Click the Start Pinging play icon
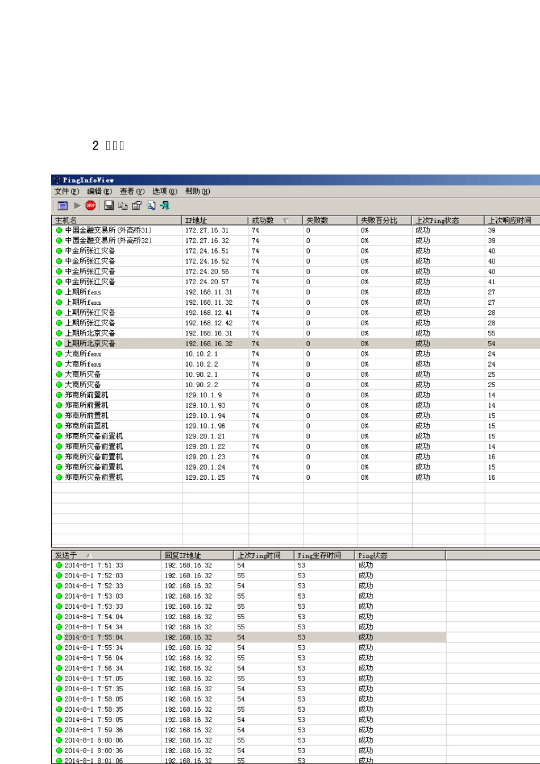The image size is (540, 764). [x=77, y=206]
